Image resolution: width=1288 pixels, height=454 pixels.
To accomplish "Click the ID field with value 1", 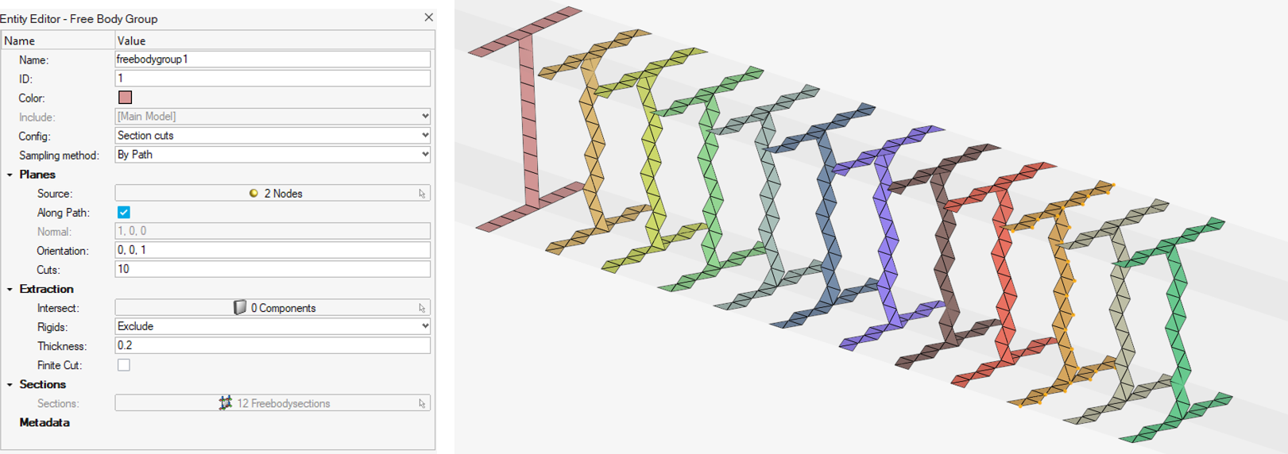I will (273, 79).
